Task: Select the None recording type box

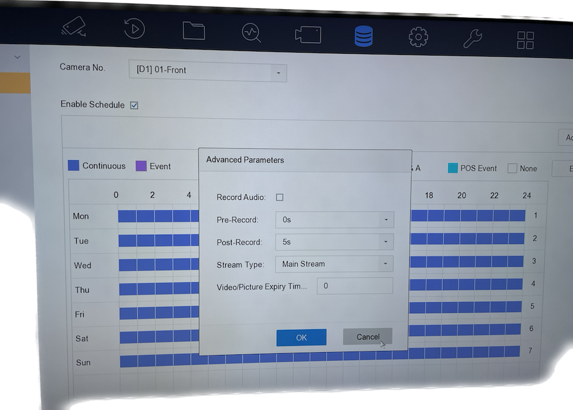Action: pos(513,168)
